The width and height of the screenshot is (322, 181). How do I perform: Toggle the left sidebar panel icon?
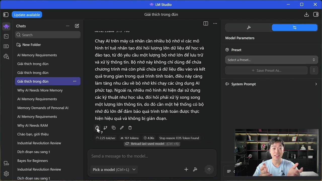(x=6, y=15)
